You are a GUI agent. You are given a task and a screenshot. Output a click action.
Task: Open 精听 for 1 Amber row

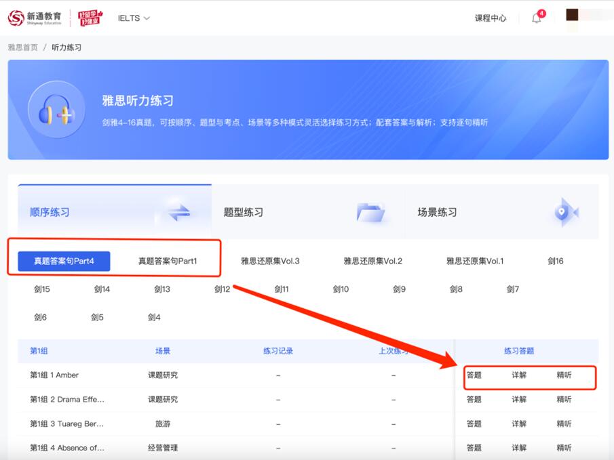[564, 375]
